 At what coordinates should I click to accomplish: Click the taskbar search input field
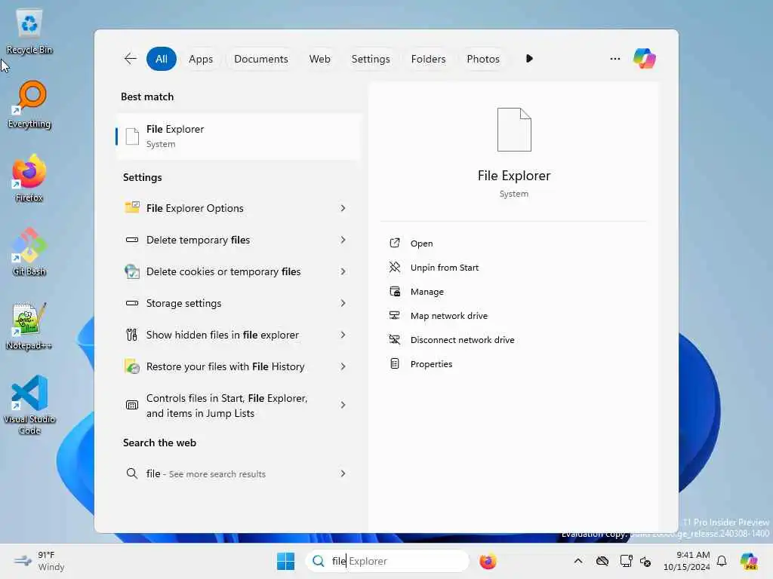387,561
